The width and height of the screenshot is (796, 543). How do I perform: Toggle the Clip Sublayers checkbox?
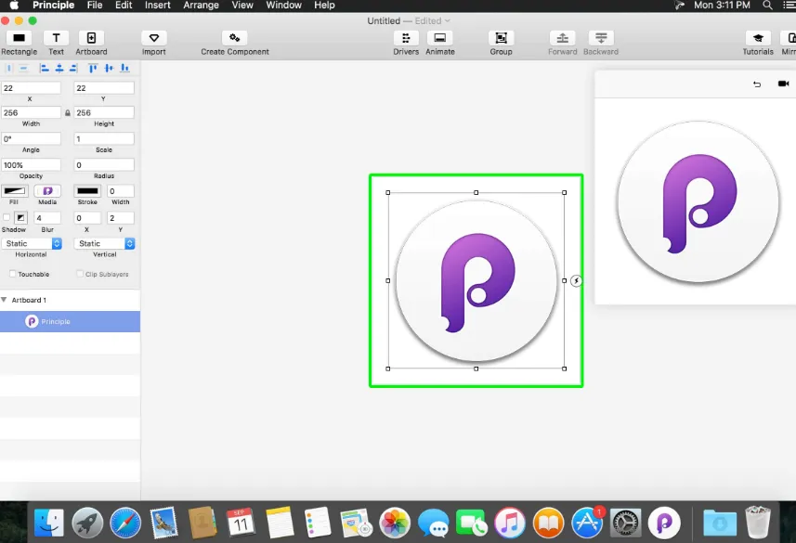(80, 274)
